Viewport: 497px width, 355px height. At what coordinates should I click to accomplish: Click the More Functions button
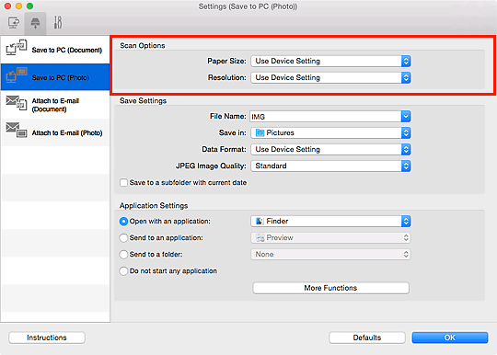330,288
